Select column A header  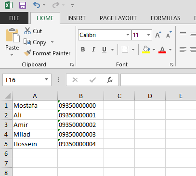click(35, 96)
